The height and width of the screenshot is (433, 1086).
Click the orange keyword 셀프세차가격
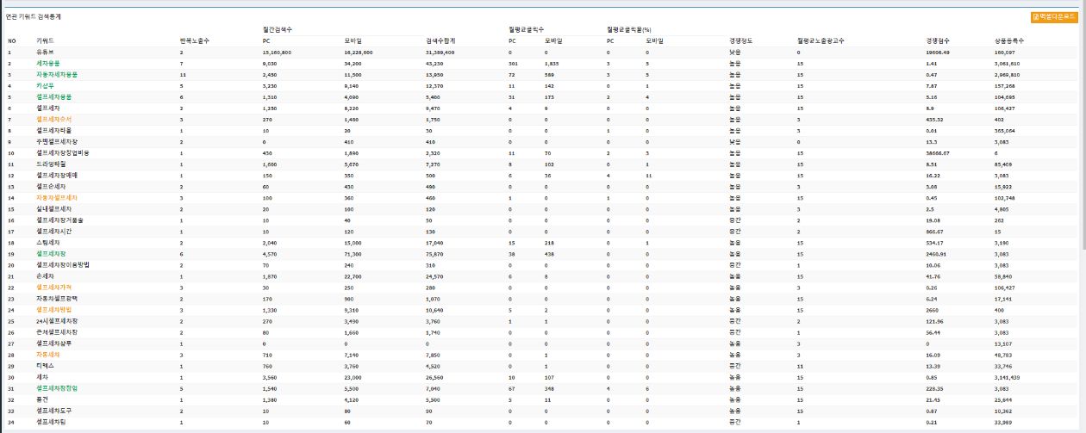(54, 287)
